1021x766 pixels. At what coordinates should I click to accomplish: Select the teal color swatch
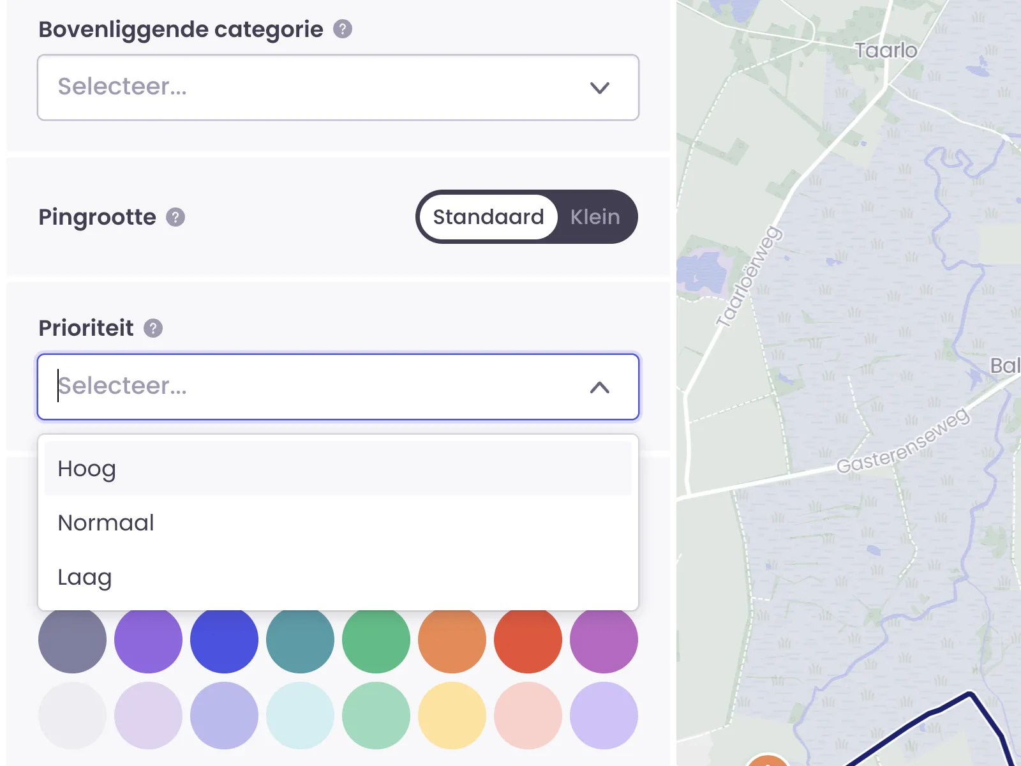coord(300,640)
